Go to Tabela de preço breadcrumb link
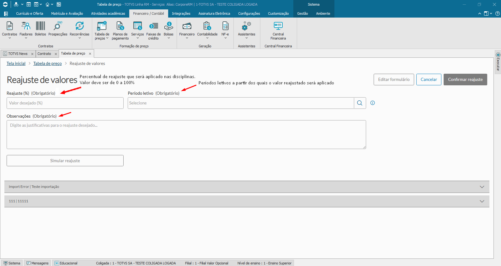The width and height of the screenshot is (501, 266). pyautogui.click(x=47, y=63)
